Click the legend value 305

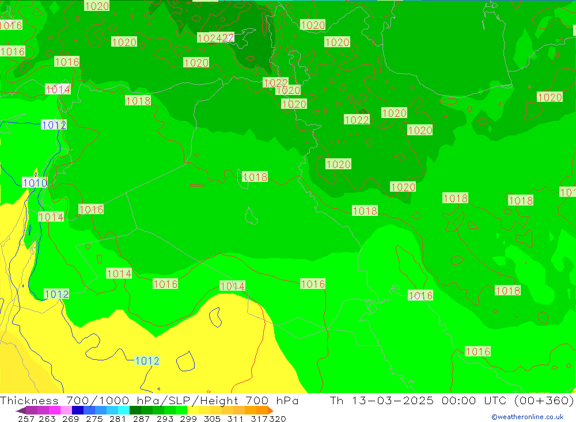pos(211,419)
